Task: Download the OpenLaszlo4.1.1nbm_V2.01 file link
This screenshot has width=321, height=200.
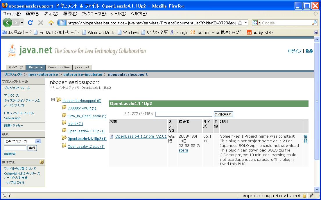Action: click(x=141, y=136)
